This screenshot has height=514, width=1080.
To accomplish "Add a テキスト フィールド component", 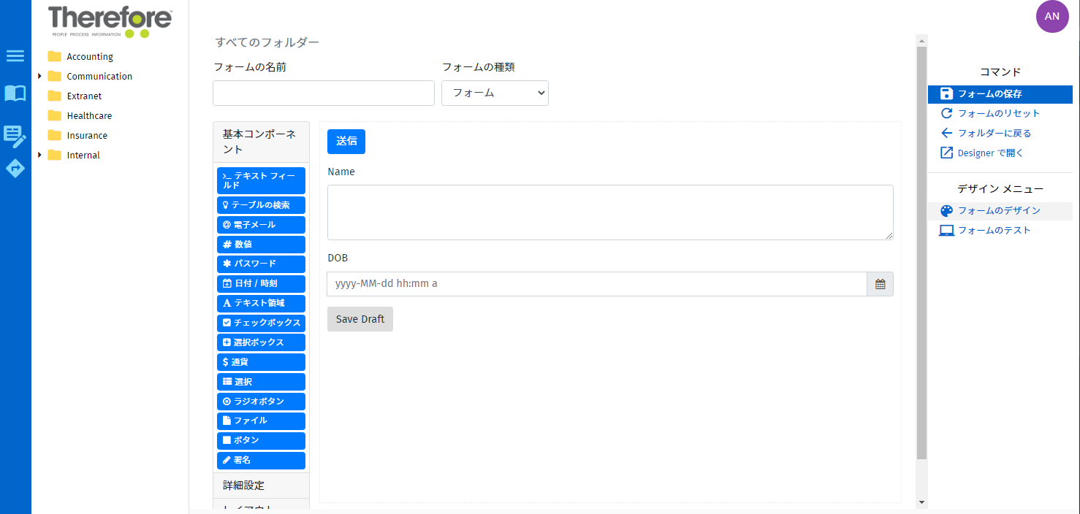I will 261,180.
